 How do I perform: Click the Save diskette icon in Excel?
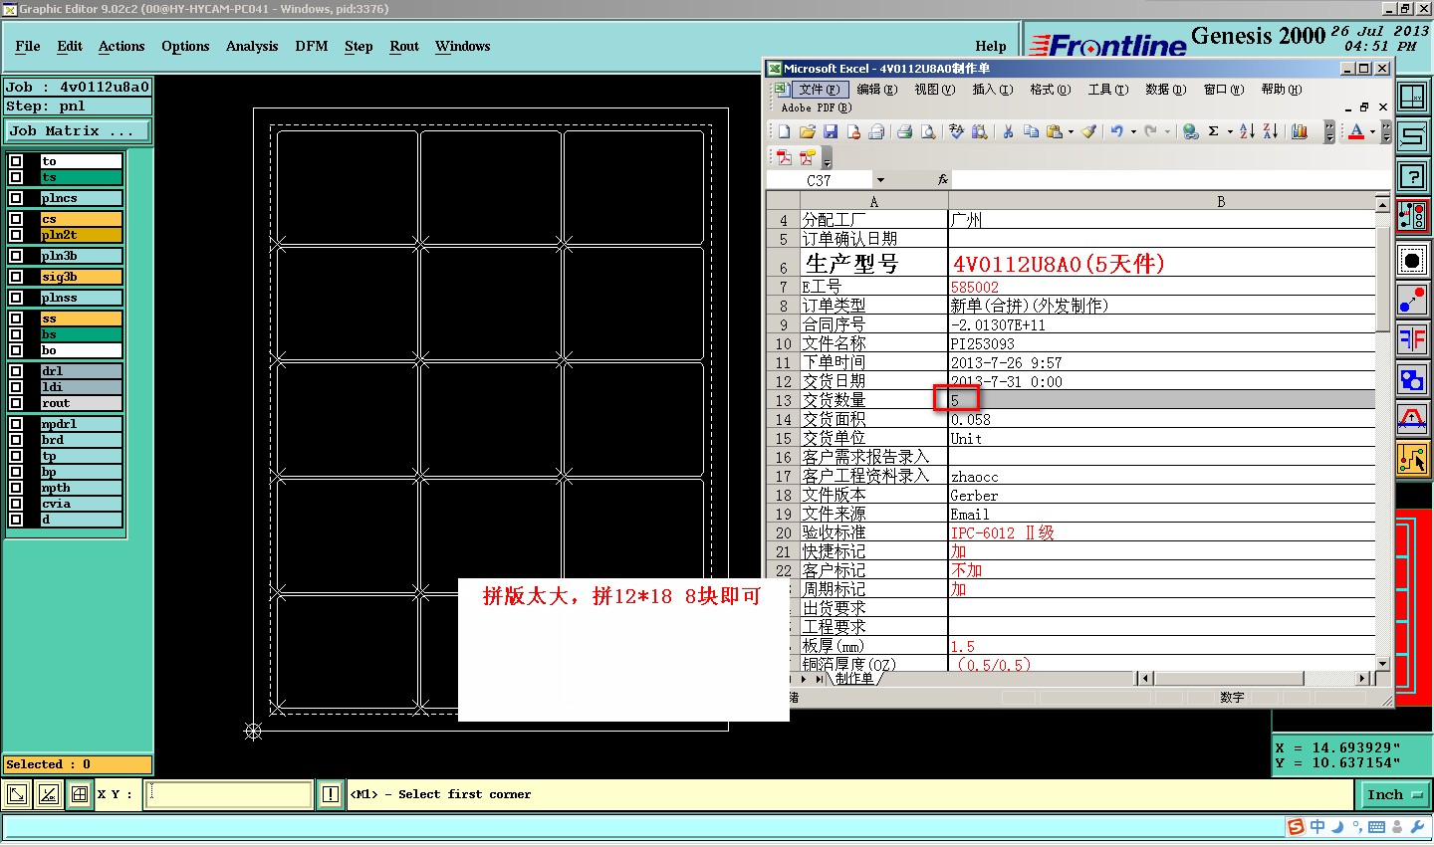(x=830, y=131)
